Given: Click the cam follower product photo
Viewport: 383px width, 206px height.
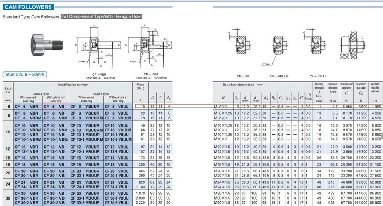Looking at the screenshot, I should (x=47, y=45).
